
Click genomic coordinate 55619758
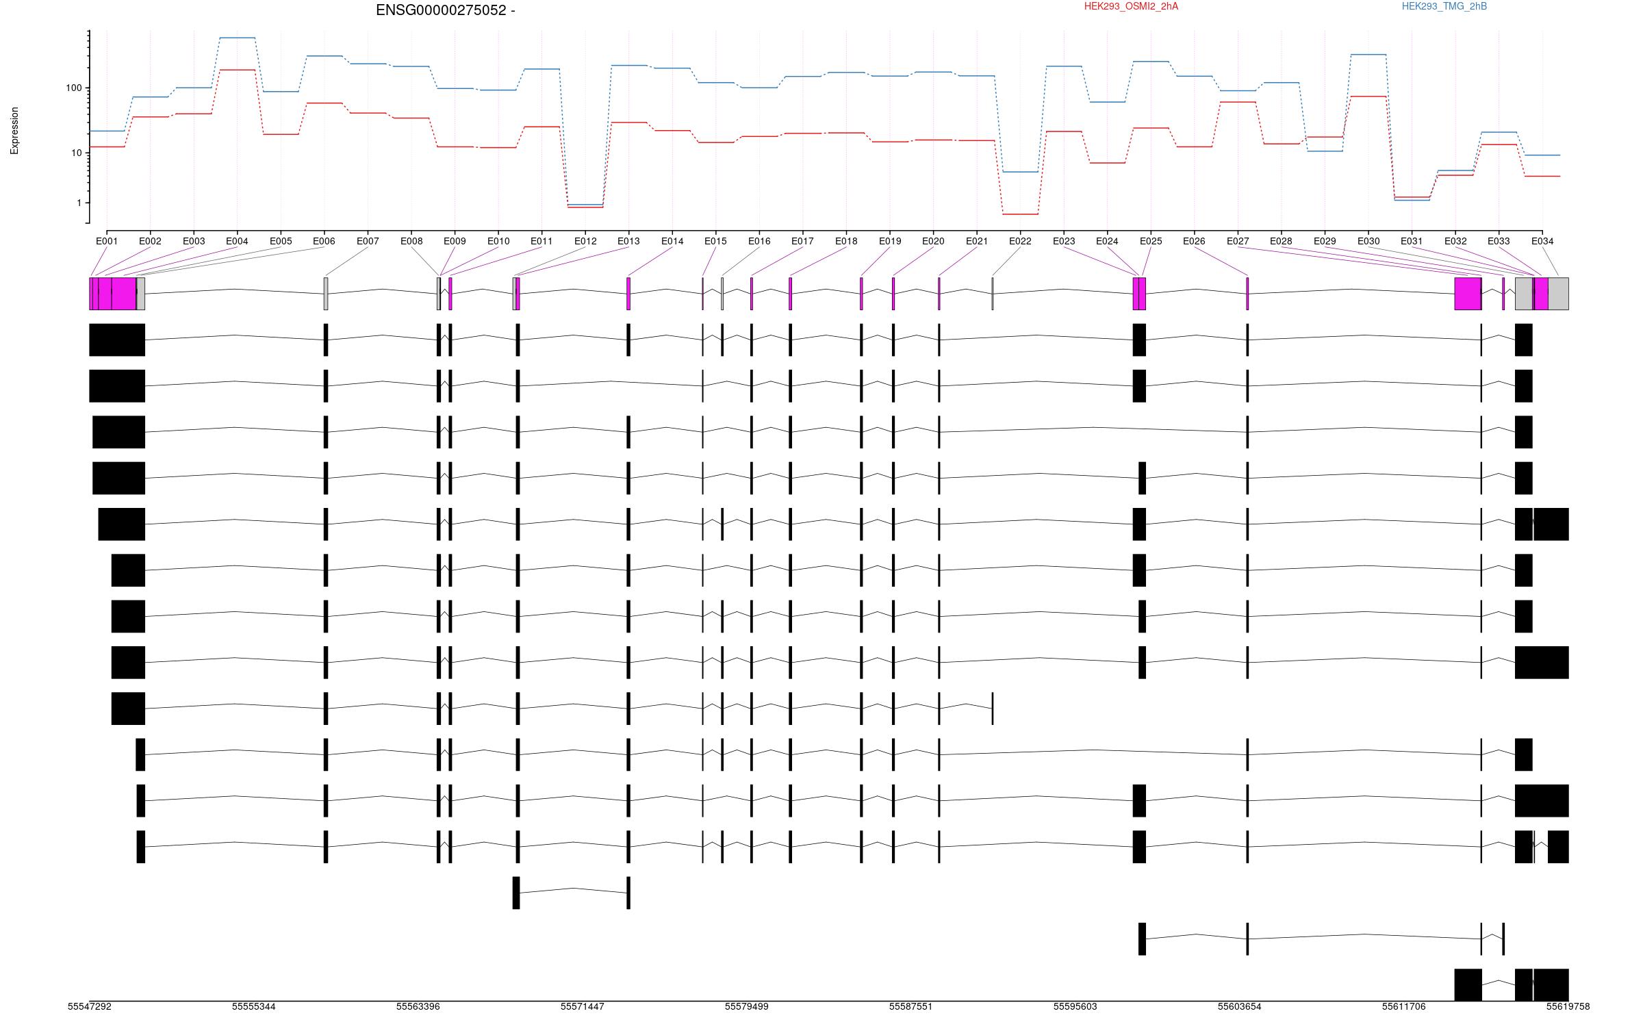1568,1006
